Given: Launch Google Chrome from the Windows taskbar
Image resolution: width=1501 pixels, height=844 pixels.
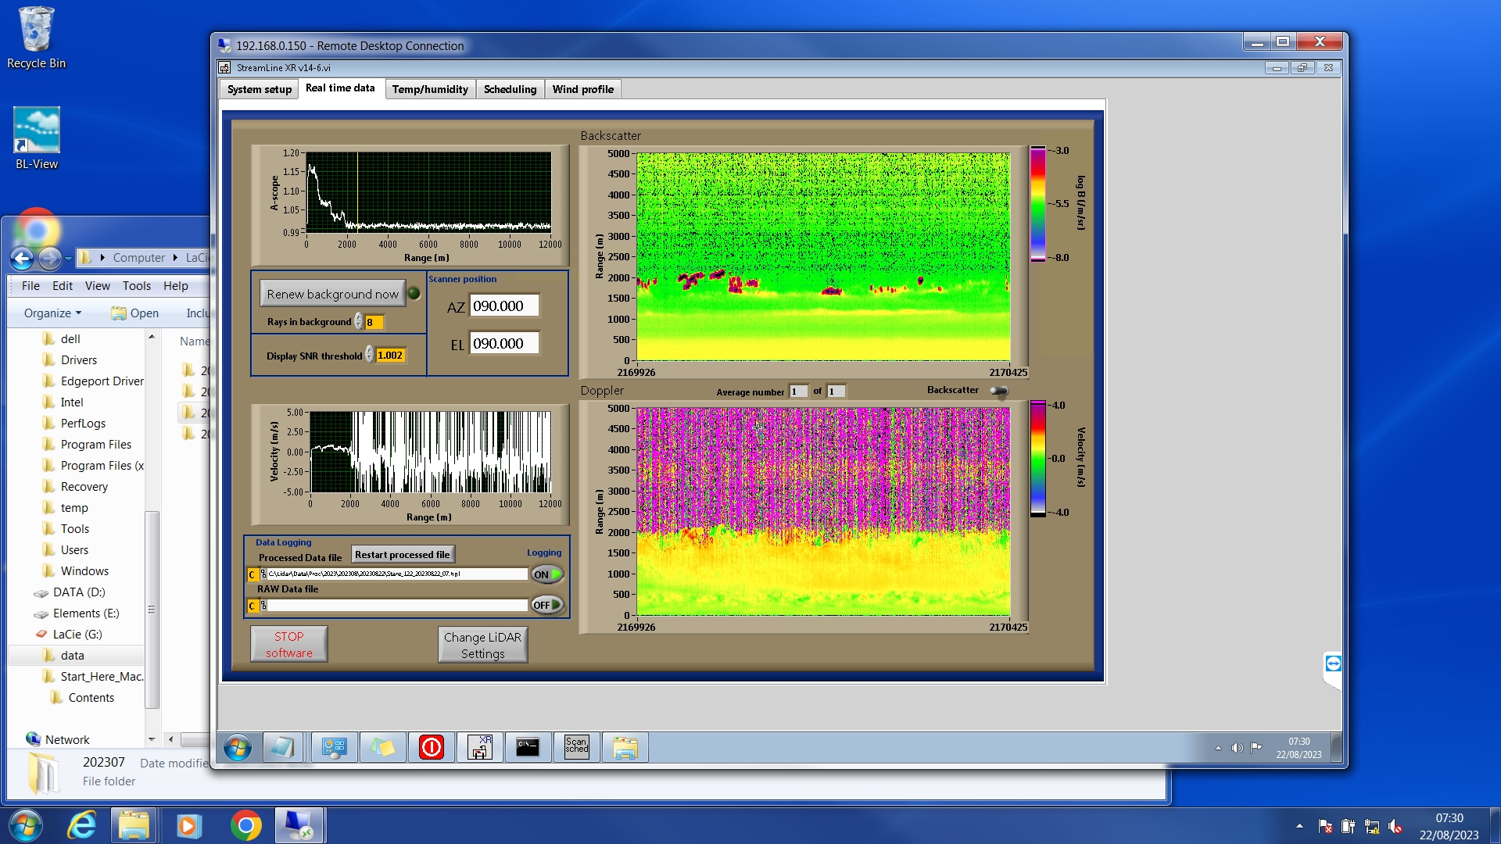Looking at the screenshot, I should pyautogui.click(x=245, y=826).
